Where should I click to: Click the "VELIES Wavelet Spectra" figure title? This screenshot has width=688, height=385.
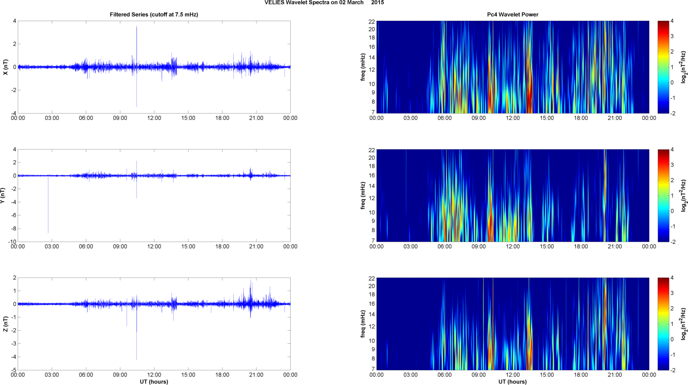(324, 3)
